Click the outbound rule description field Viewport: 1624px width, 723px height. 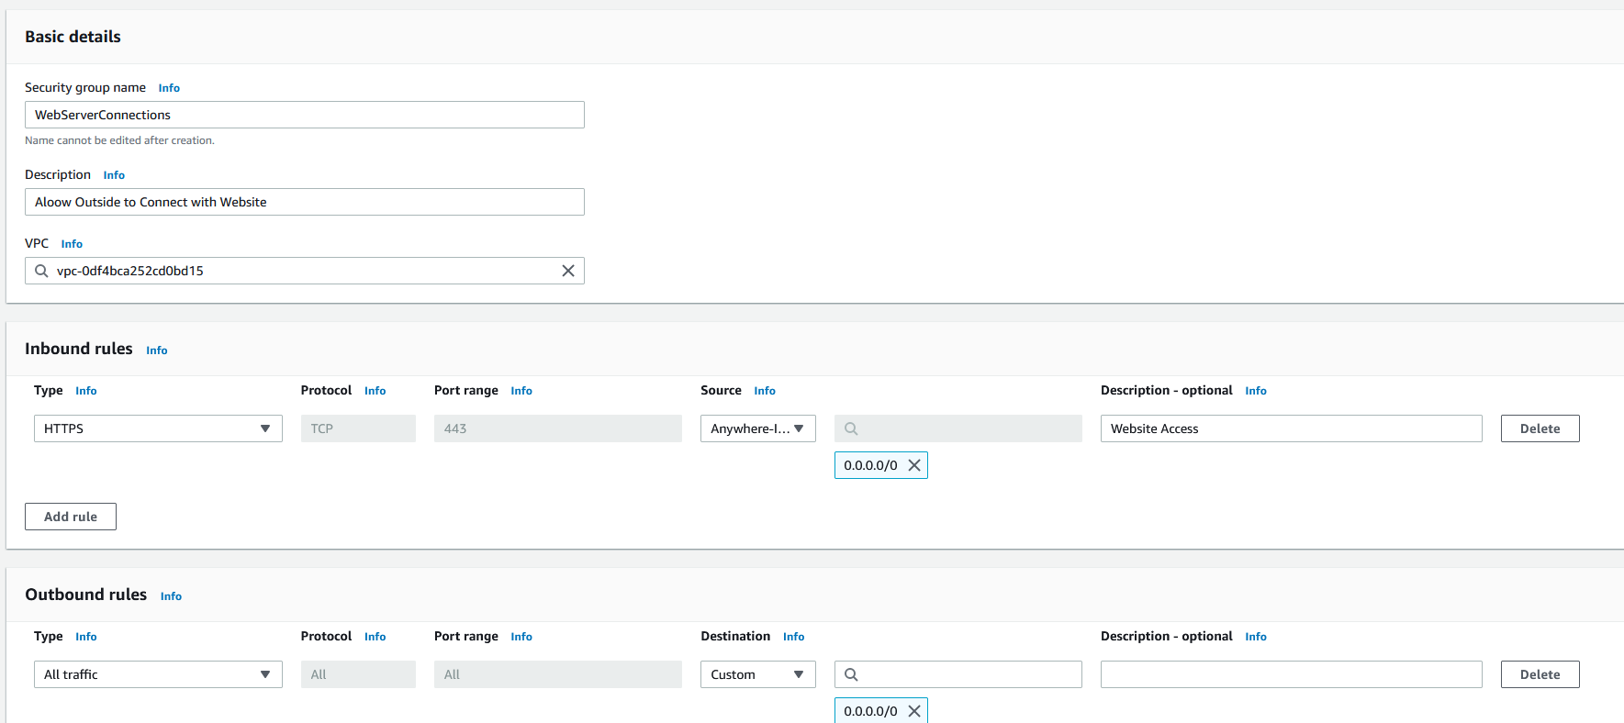coord(1291,674)
